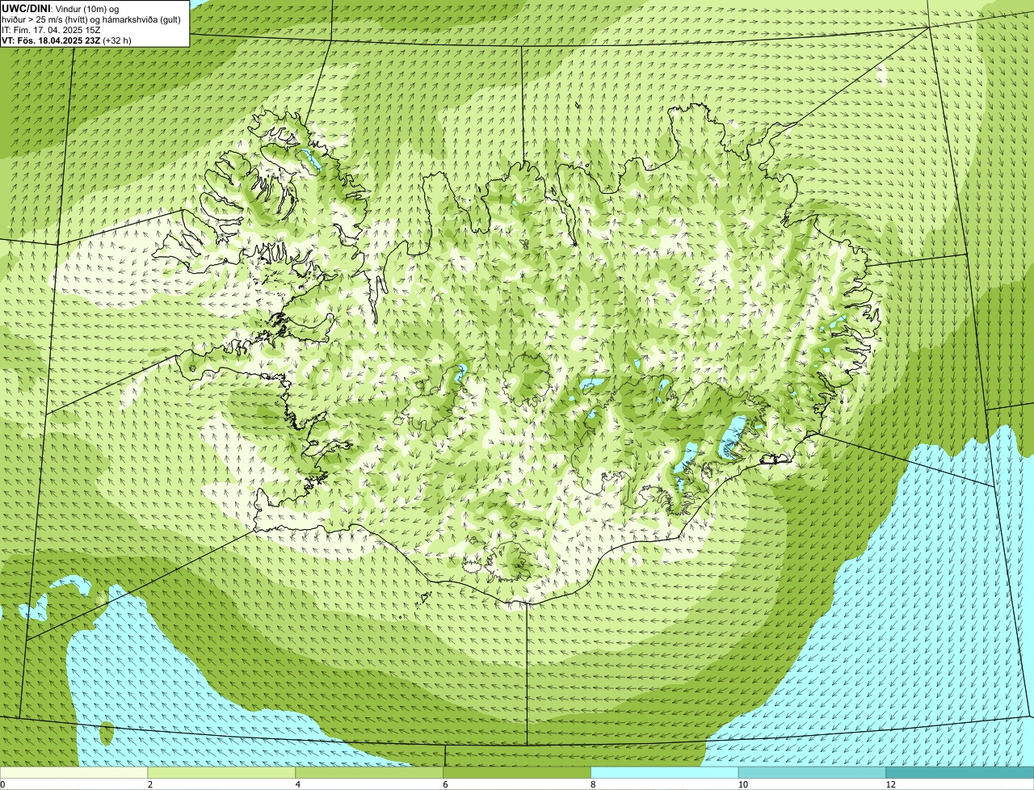Click the "4" label under the color scale
The width and height of the screenshot is (1034, 790).
click(297, 784)
